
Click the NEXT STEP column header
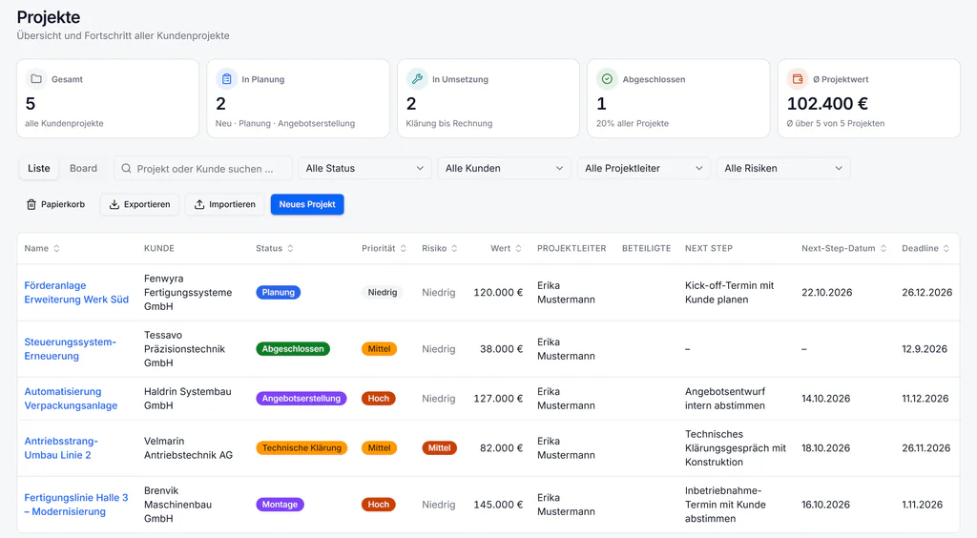click(709, 248)
